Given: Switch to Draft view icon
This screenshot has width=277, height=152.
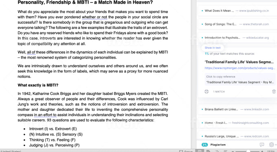Looking at the screenshot, I should tap(225, 151).
